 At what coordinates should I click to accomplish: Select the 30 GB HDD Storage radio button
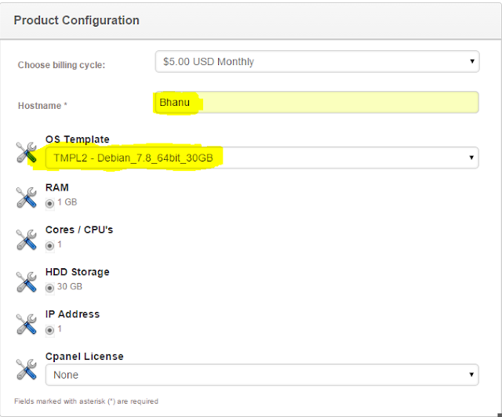(x=49, y=288)
